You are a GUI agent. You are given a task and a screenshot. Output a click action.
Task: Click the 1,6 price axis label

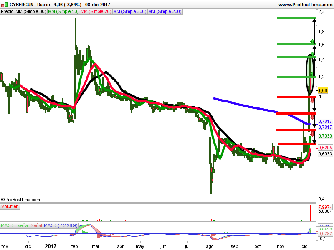(321, 45)
